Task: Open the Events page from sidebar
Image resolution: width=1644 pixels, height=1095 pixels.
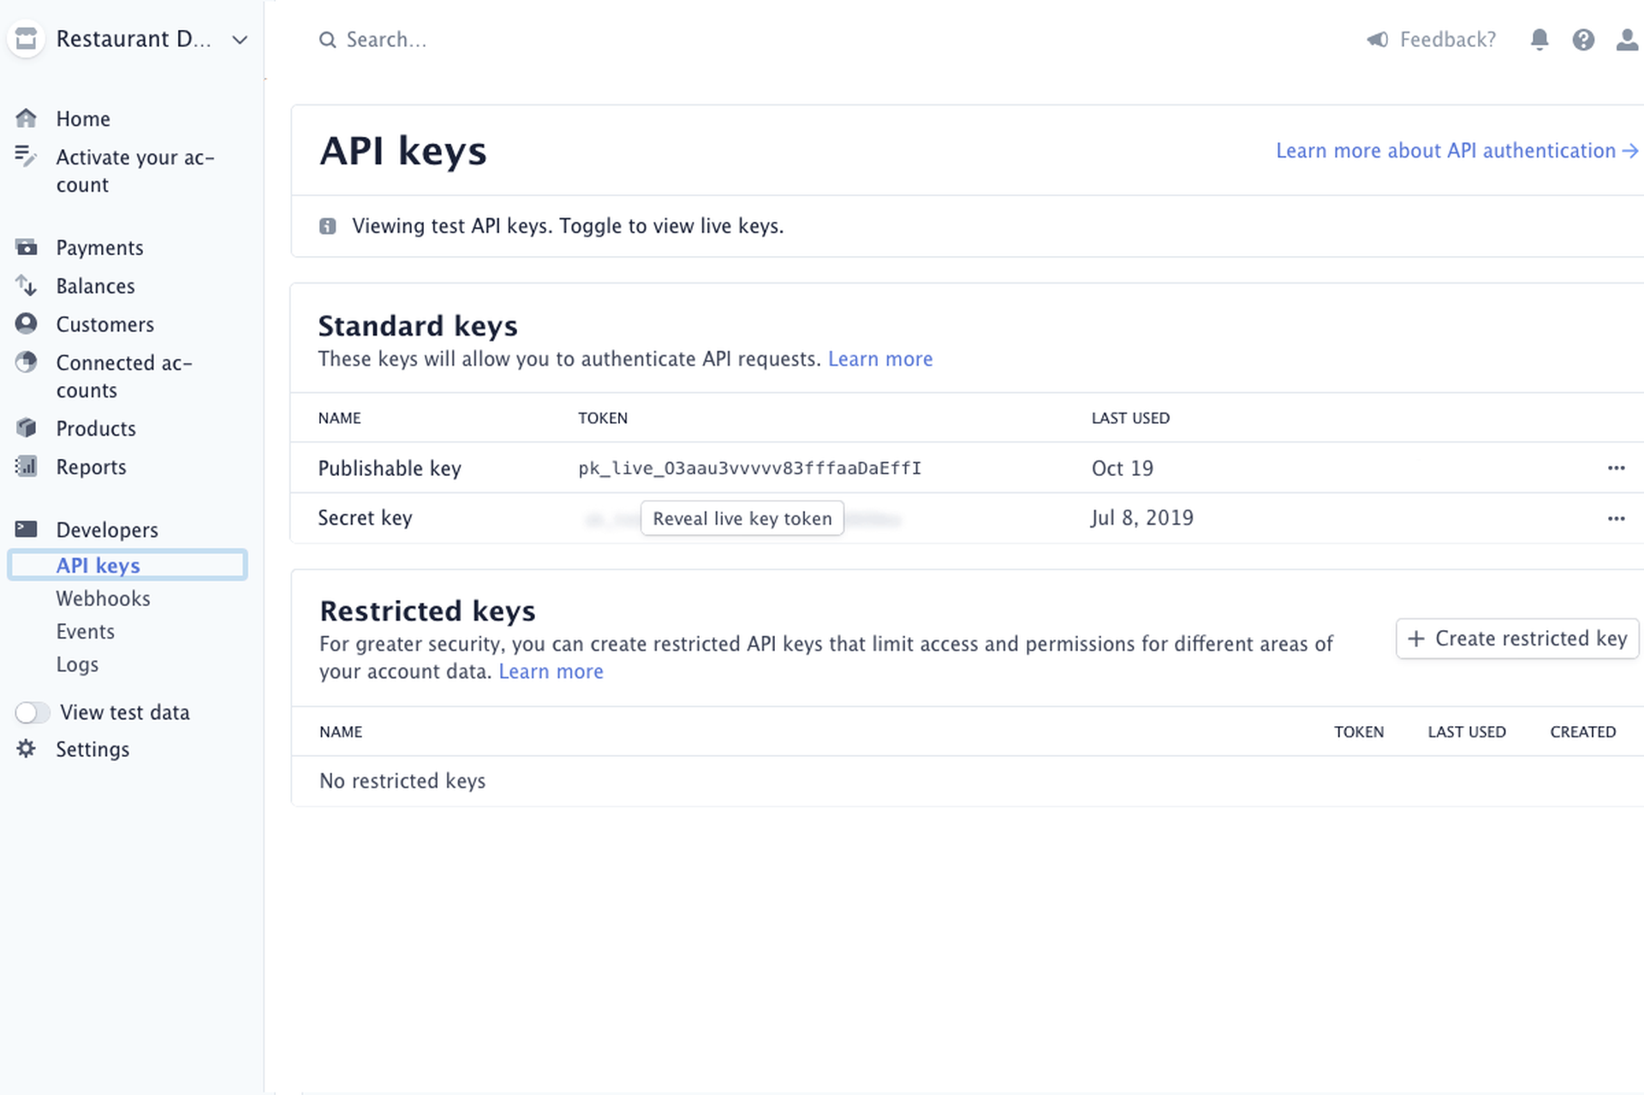Action: pyautogui.click(x=85, y=631)
